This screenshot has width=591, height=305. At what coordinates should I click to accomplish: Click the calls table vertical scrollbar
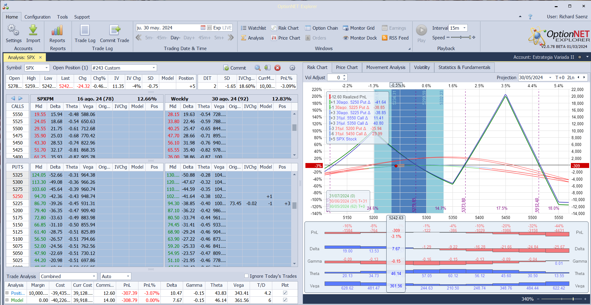pyautogui.click(x=294, y=134)
